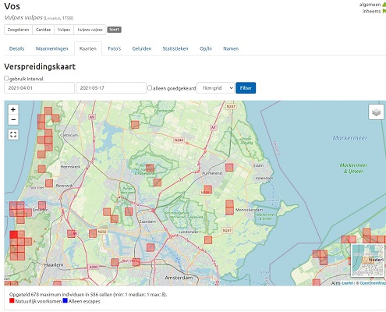Click the N244 road shield
This screenshot has width=386, height=312.
tap(179, 140)
